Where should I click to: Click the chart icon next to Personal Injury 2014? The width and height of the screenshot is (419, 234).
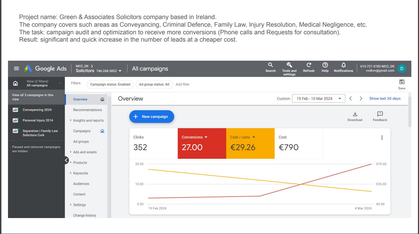(15, 120)
